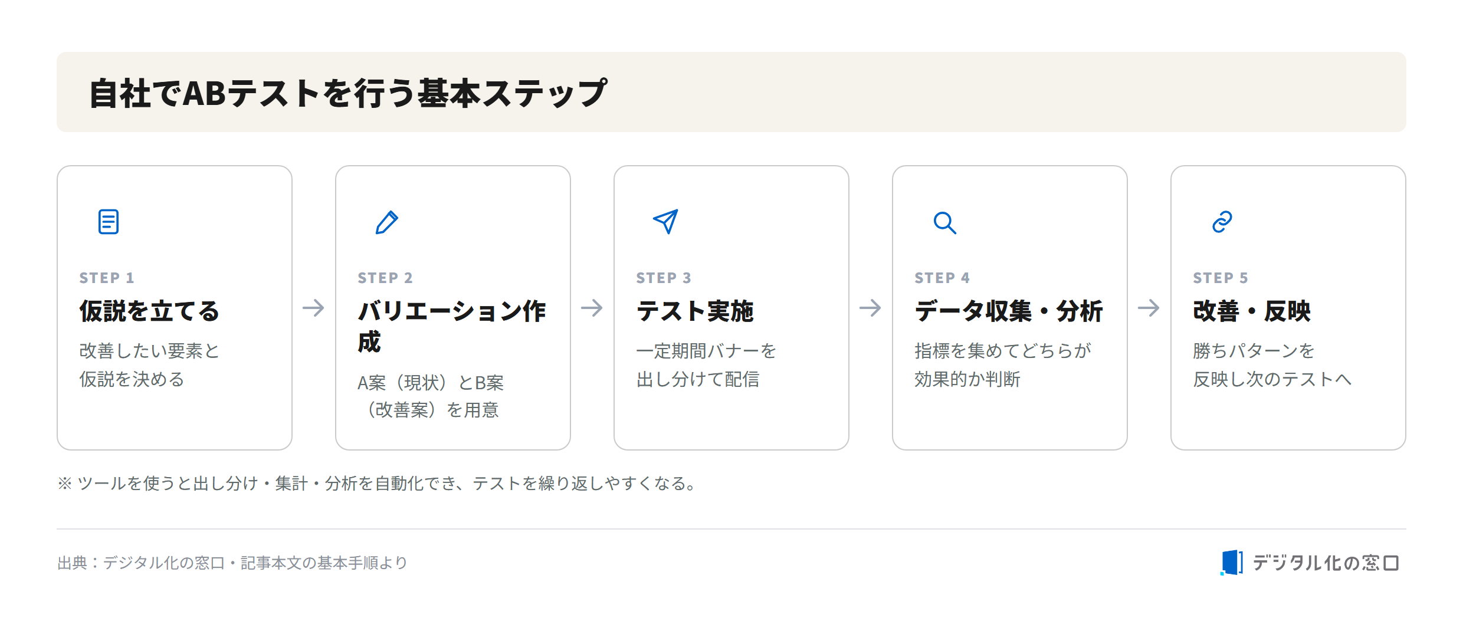Click the STEP 4 label
Image resolution: width=1463 pixels, height=631 pixels.
click(942, 278)
